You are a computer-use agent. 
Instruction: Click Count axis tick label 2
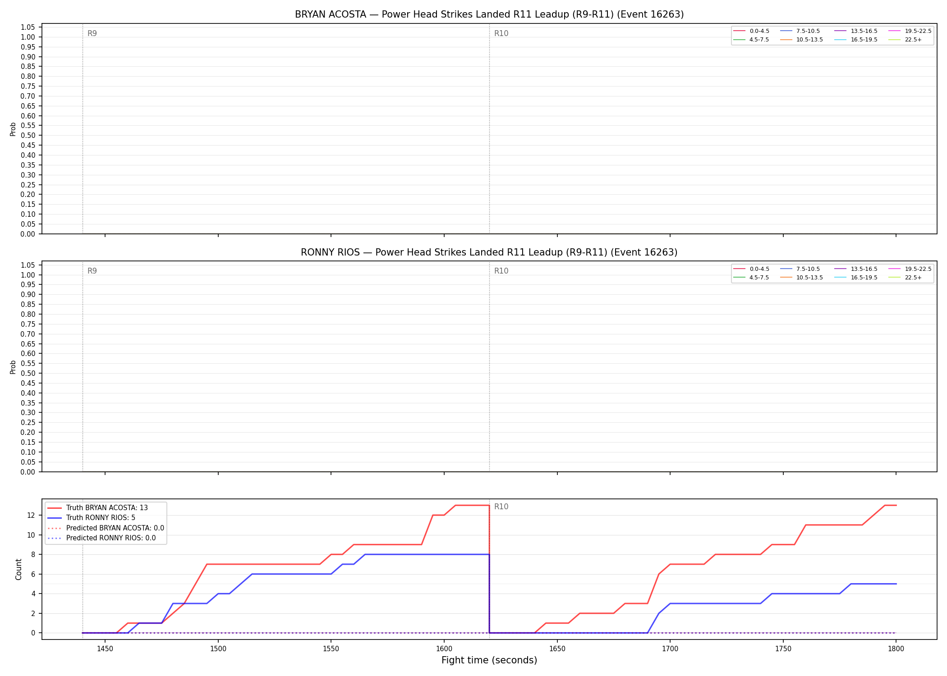[x=33, y=613]
